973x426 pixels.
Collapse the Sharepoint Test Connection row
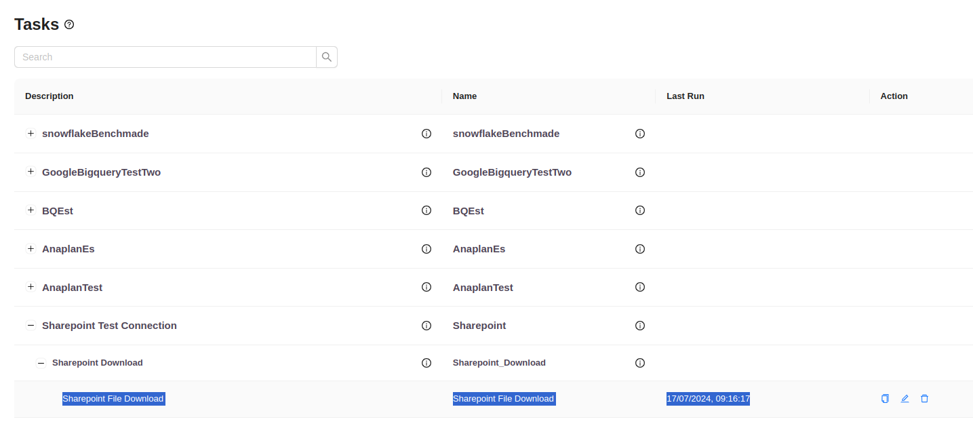(x=31, y=326)
